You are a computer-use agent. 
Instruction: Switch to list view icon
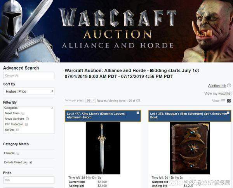tap(223, 101)
